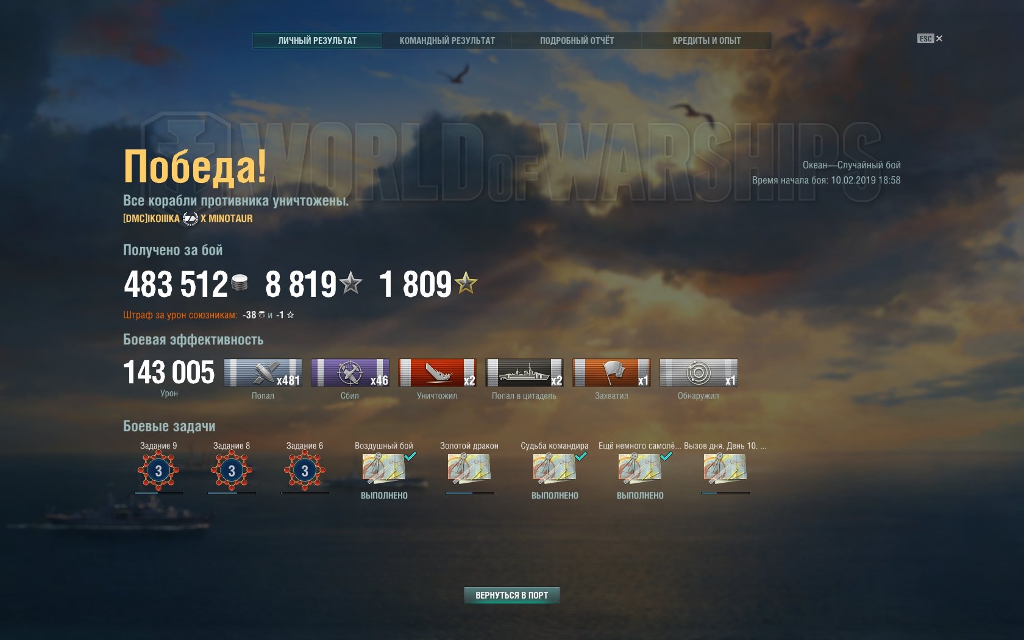Select the 'Воздушный бой' completed task icon

point(384,469)
